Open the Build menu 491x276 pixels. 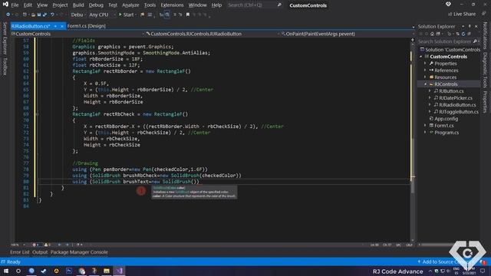coord(78,5)
